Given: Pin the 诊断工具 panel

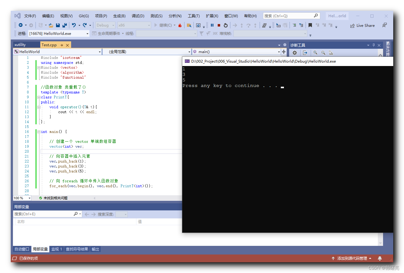Looking at the screenshot, I should point(373,45).
